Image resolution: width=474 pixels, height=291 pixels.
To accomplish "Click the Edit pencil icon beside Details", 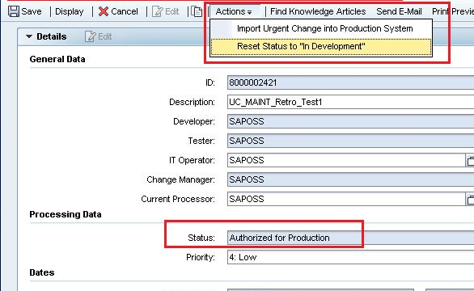I will [x=90, y=36].
